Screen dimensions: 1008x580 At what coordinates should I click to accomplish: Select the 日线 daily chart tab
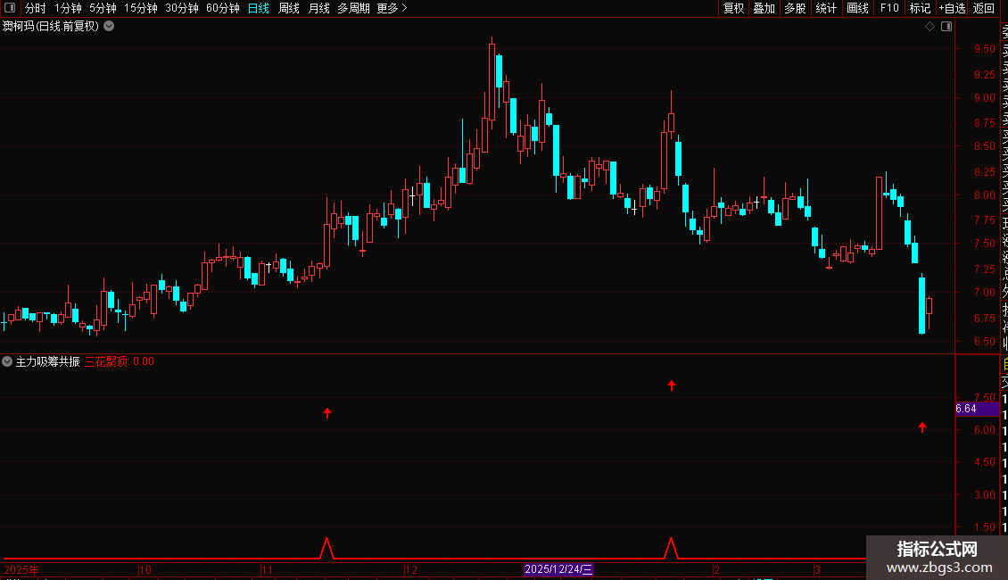click(x=259, y=8)
